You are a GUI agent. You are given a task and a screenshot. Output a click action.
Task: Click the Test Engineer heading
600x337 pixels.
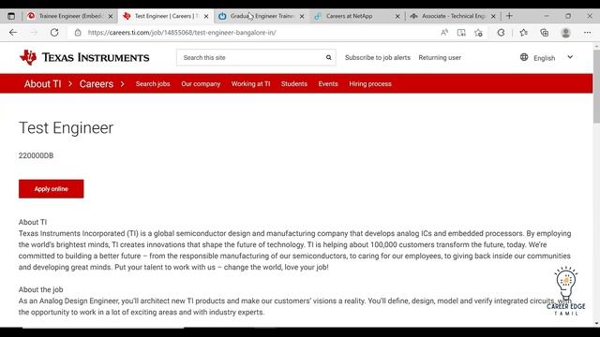(66, 127)
